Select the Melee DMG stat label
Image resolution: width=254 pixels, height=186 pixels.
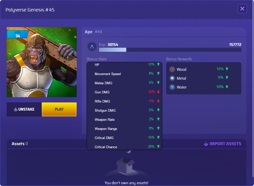click(104, 83)
